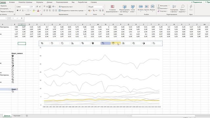Click the Поделиться share button
The height and width of the screenshot is (118, 210).
click(x=197, y=2)
